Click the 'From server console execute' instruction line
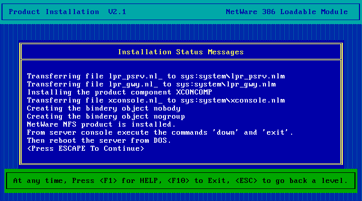Viewport: 362px width, 201px height. pos(160,133)
